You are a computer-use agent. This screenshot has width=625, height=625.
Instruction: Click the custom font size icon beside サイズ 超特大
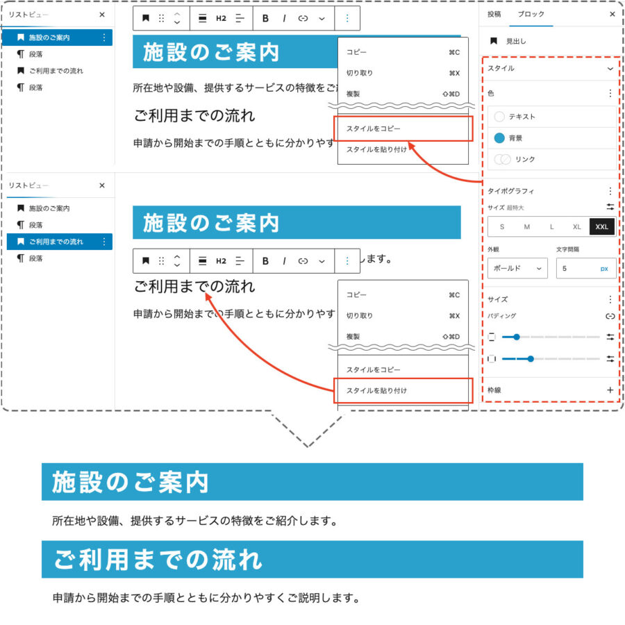tap(610, 207)
